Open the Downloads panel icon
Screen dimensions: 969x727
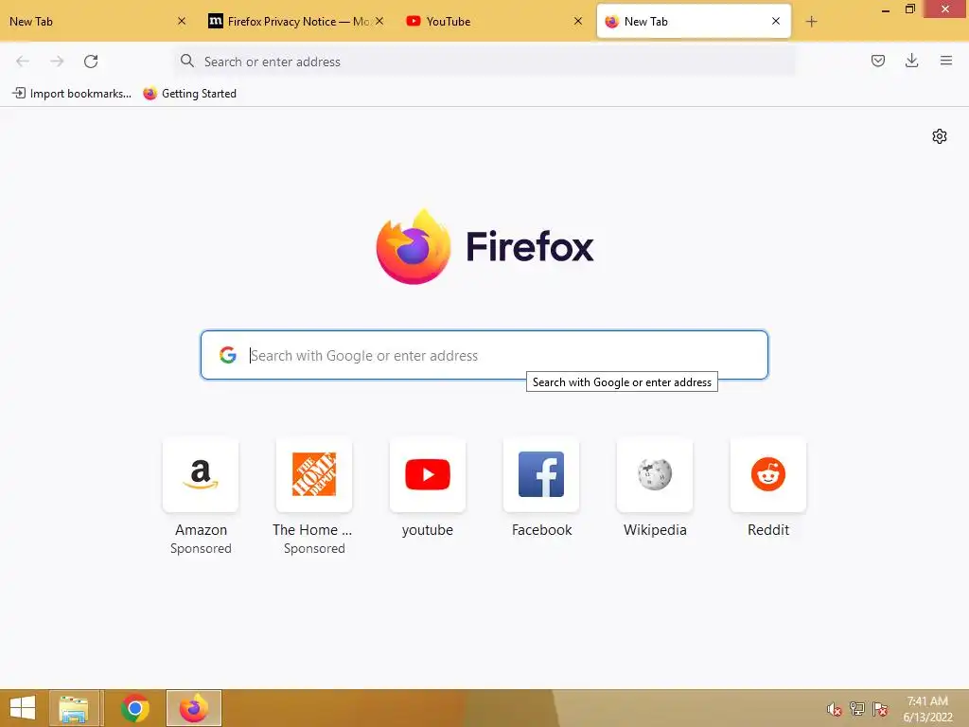(x=911, y=61)
